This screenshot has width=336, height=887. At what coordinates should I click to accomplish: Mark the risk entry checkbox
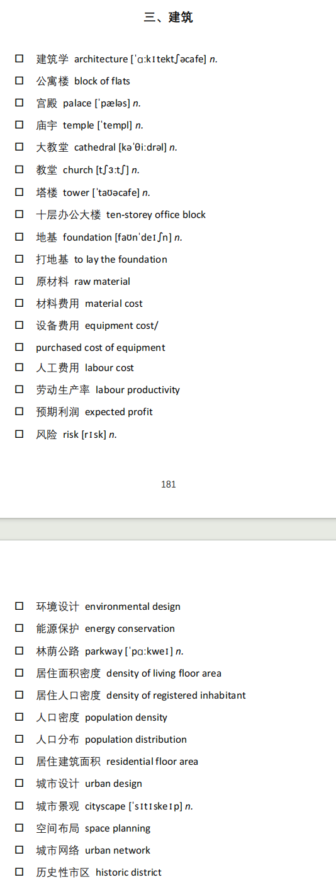(20, 434)
